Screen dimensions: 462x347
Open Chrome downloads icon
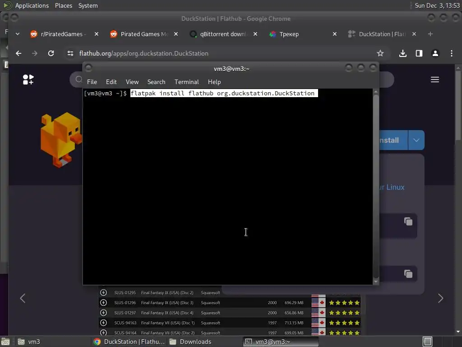pos(403,53)
